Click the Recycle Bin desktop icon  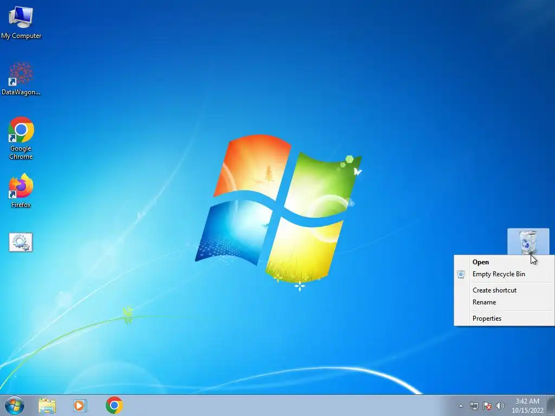click(528, 242)
